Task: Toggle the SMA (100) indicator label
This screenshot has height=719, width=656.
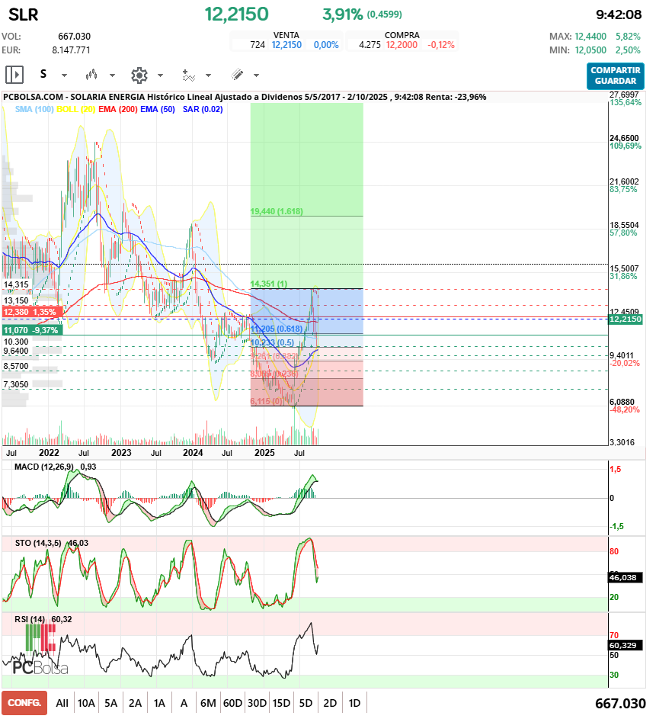Action: pos(34,109)
